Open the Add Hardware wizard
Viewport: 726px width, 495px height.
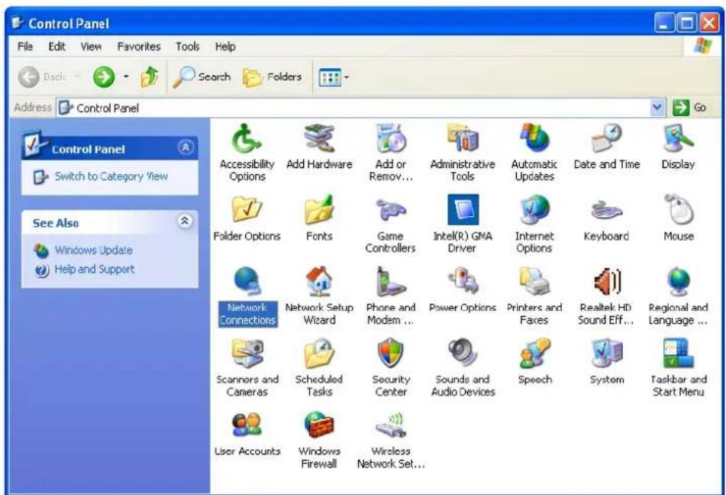[x=319, y=147]
